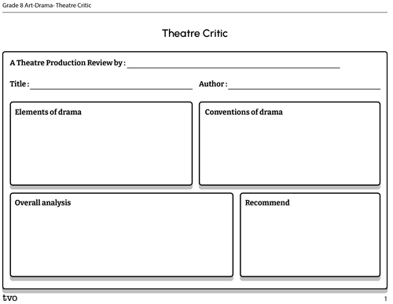Click the 'Conventions of drama' heading

coord(244,112)
